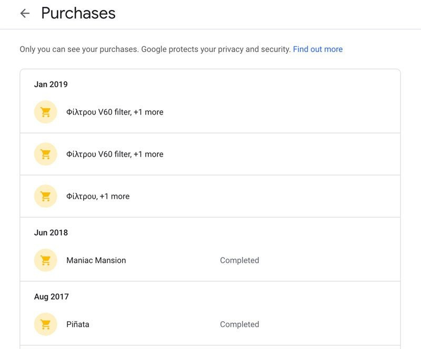The image size is (421, 349).
Task: Click the cart icon next to Piñata
Action: [x=45, y=324]
